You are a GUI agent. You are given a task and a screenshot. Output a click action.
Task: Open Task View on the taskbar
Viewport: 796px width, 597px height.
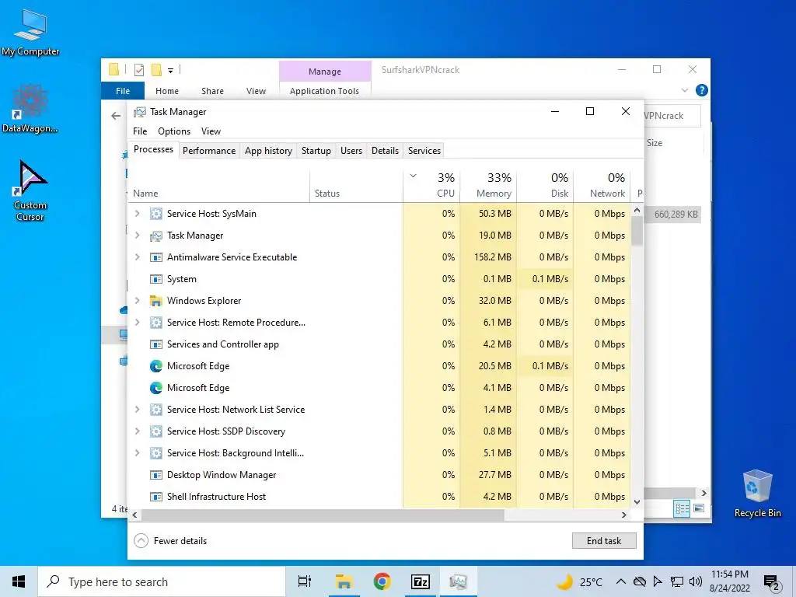coord(305,581)
